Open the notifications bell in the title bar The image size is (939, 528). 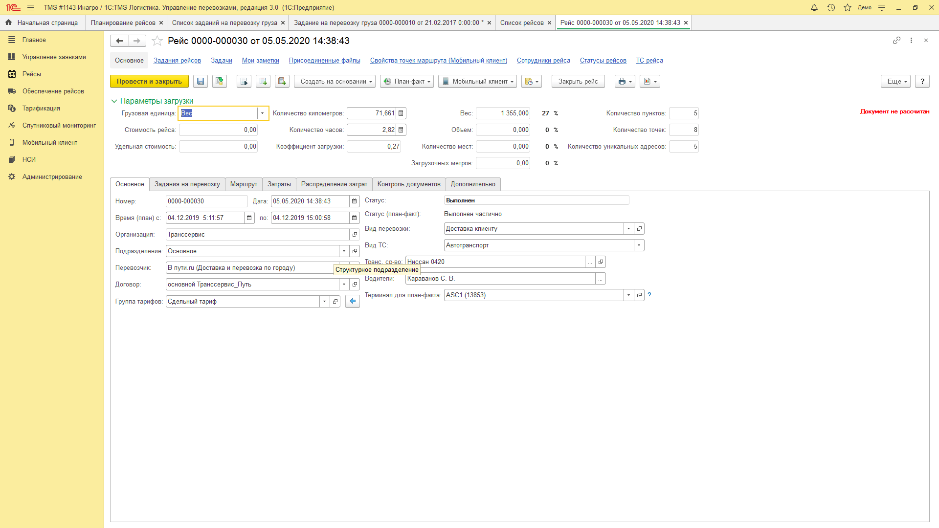(814, 8)
